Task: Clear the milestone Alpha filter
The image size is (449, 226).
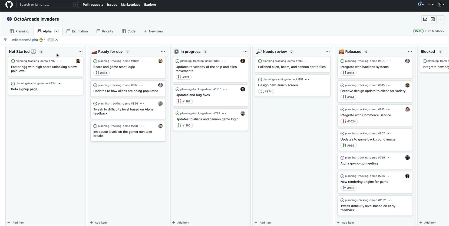Action: point(57,40)
